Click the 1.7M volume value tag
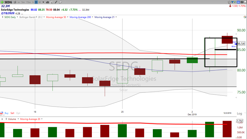This screenshot has height=139, width=247. coord(240,121)
